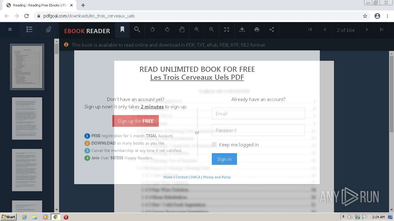This screenshot has width=394, height=221.
Task: Reload the browser page
Action: 26,16
